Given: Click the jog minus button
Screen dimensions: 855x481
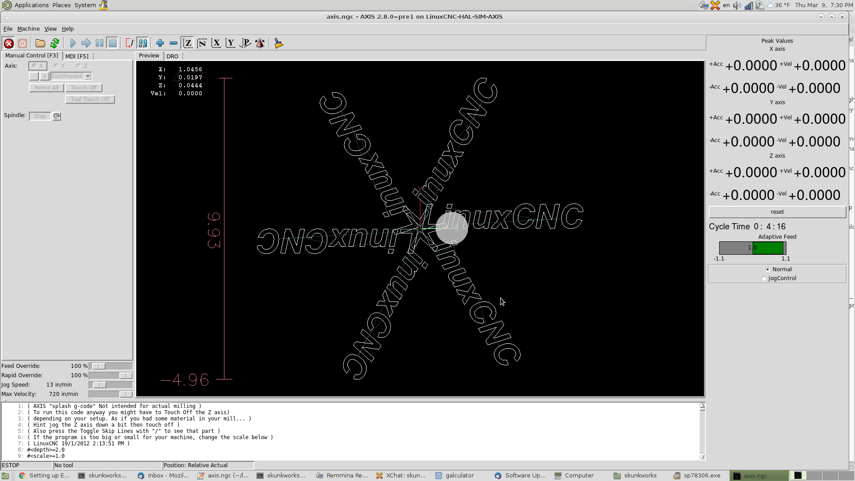Looking at the screenshot, I should pyautogui.click(x=34, y=76).
